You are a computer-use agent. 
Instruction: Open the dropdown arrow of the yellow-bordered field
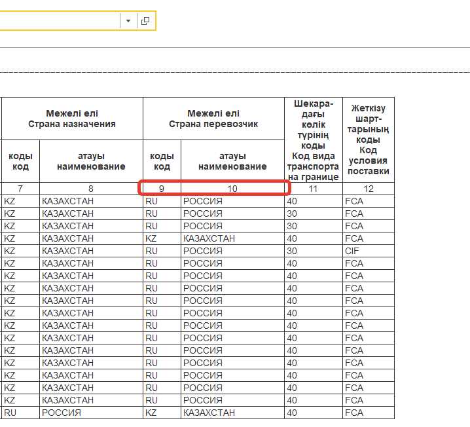128,21
